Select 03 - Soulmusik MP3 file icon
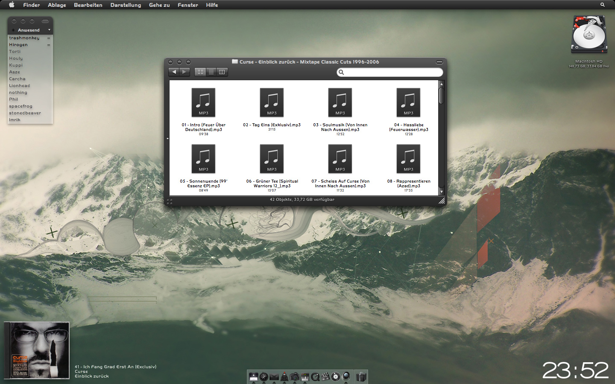The height and width of the screenshot is (384, 615). [x=340, y=102]
